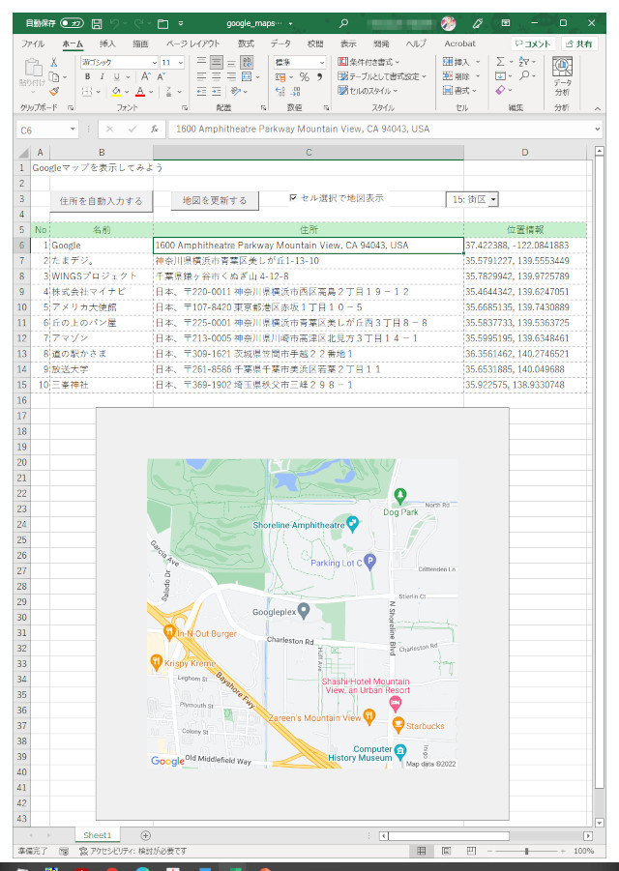619x871 pixels.
Task: Click the Clear eraser icon
Action: pyautogui.click(x=500, y=90)
